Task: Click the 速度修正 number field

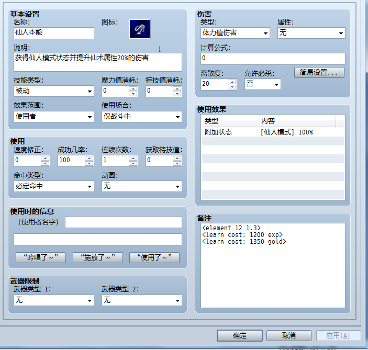Action: [27, 161]
